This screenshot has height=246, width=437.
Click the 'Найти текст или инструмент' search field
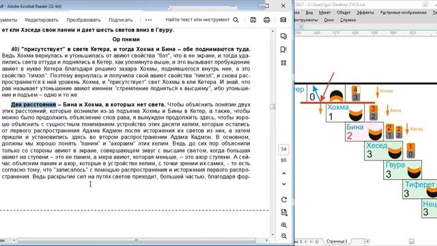[x=197, y=20]
